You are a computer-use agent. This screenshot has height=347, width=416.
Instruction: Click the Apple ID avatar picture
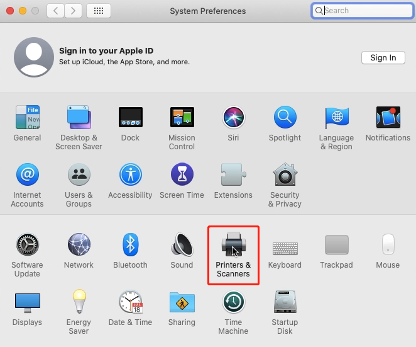34,57
